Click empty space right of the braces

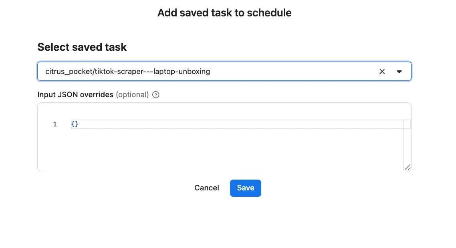click(241, 124)
